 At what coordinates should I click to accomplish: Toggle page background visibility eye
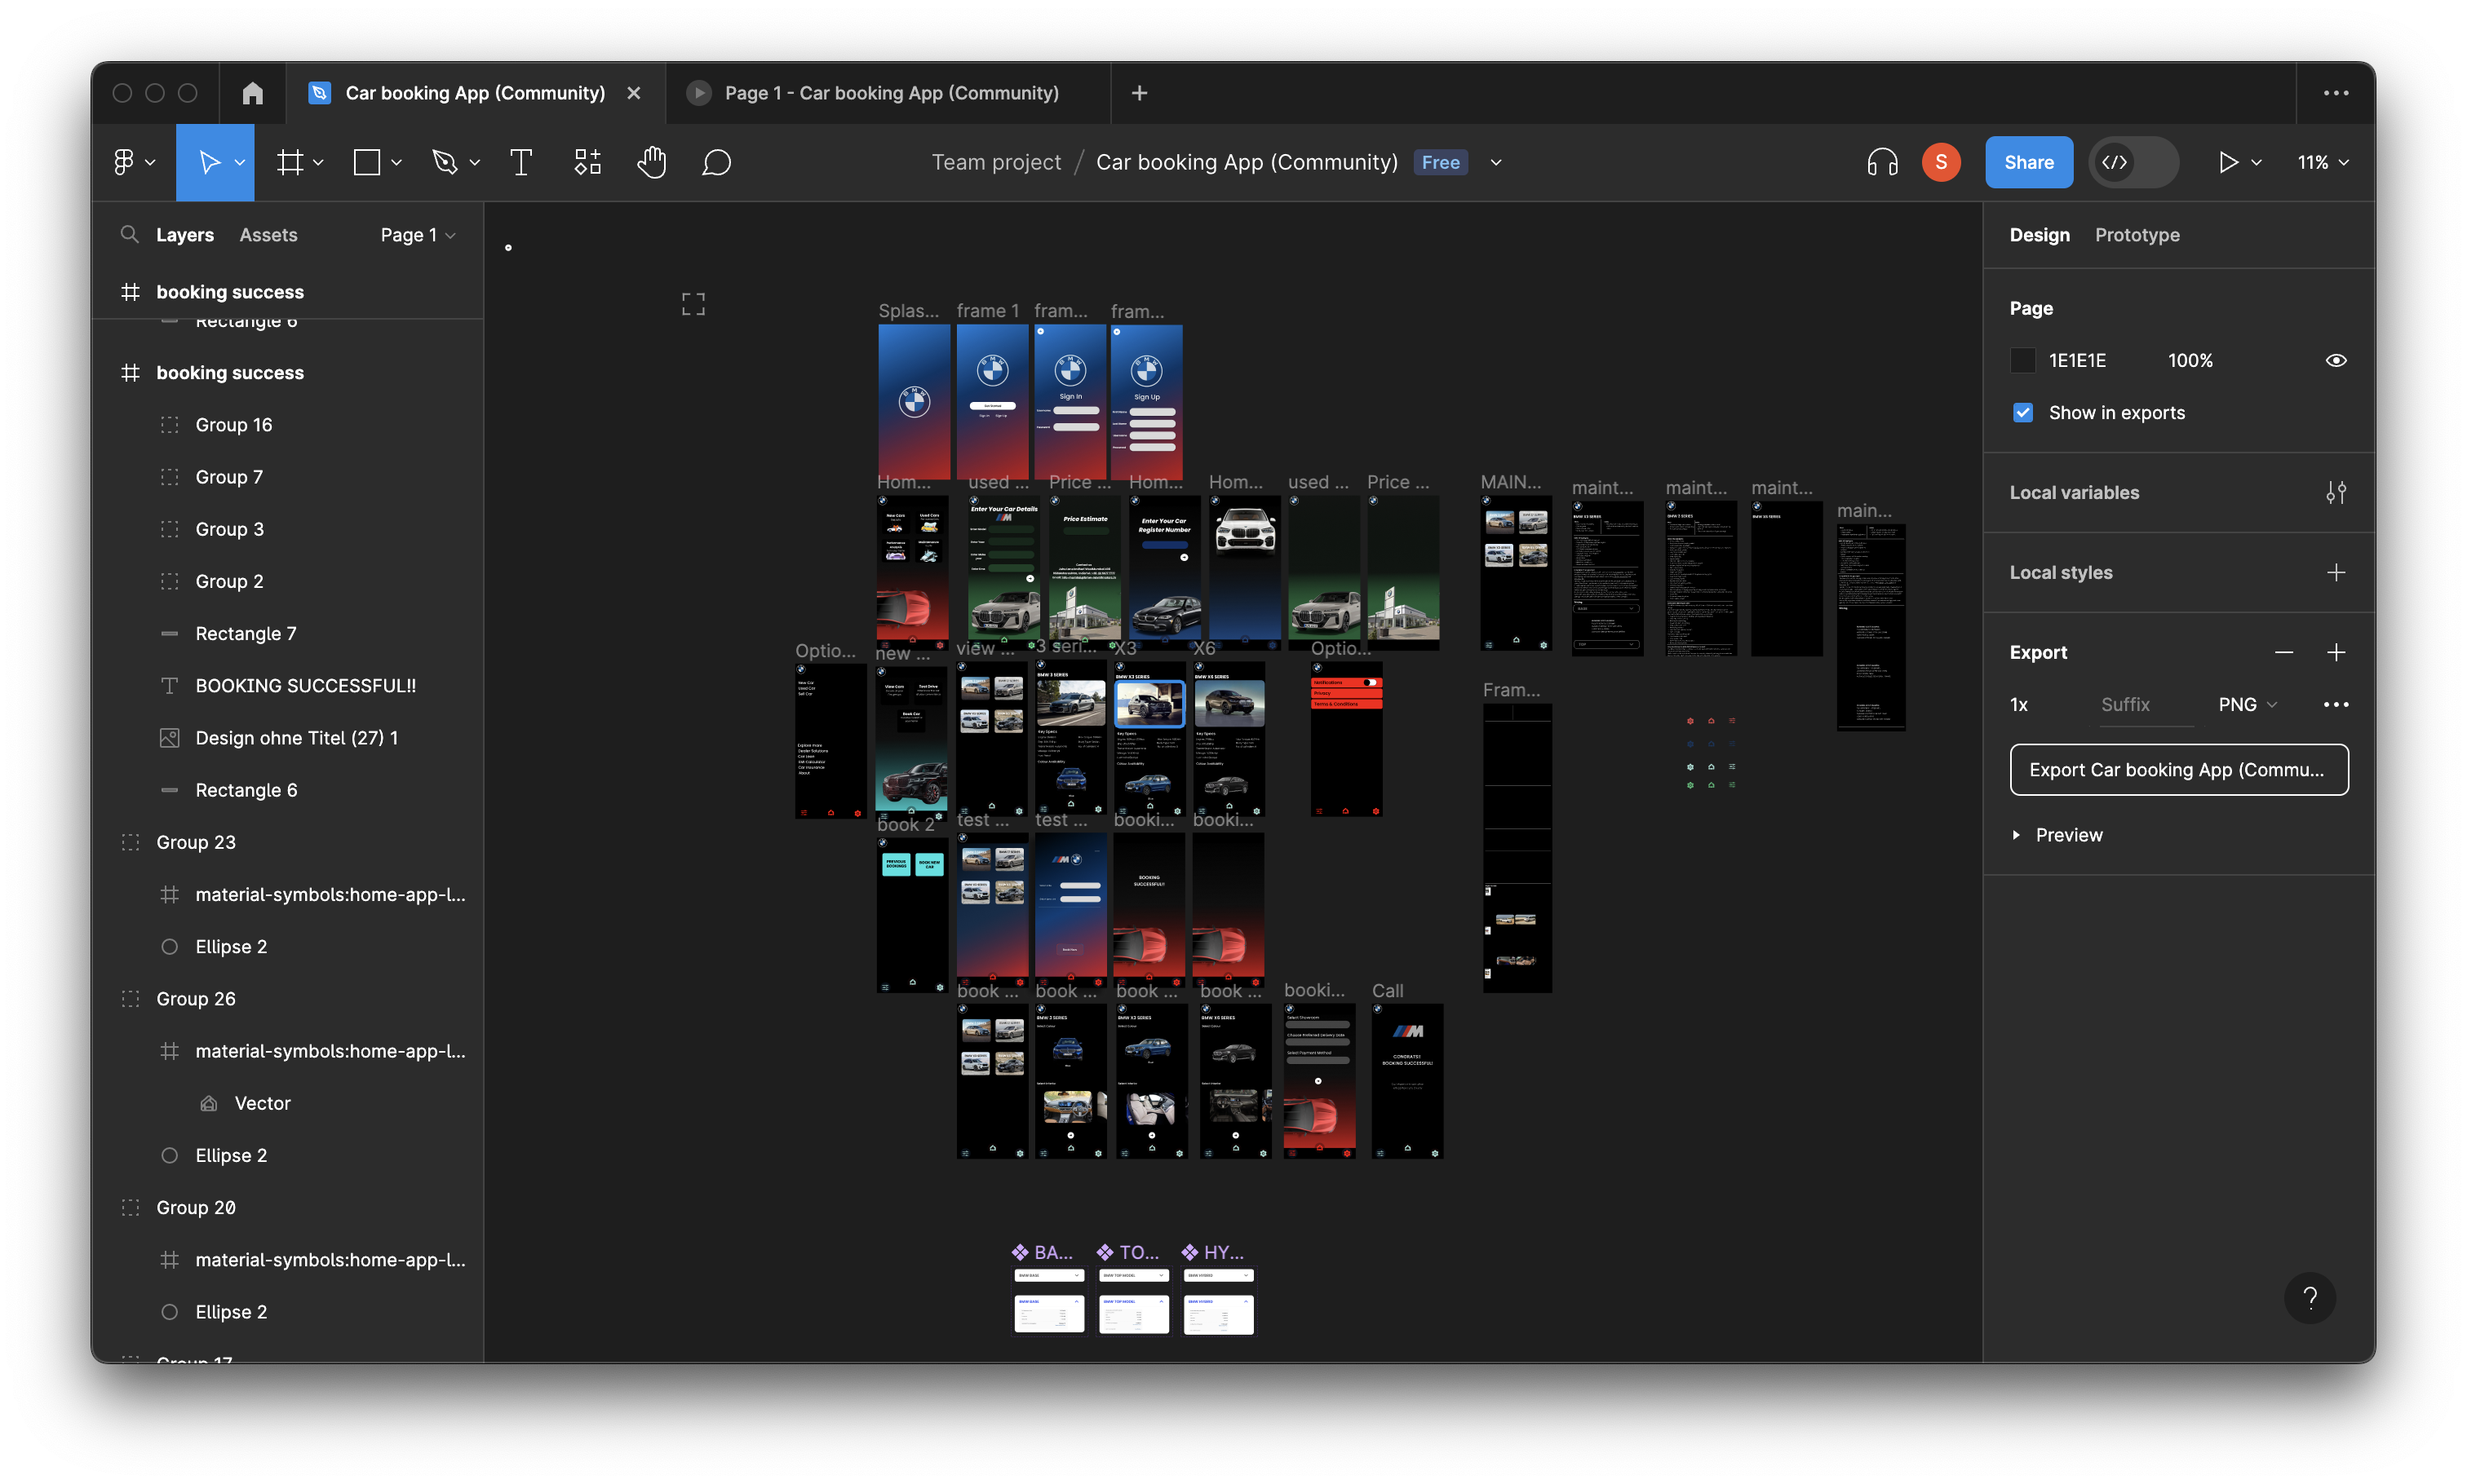pos(2335,360)
